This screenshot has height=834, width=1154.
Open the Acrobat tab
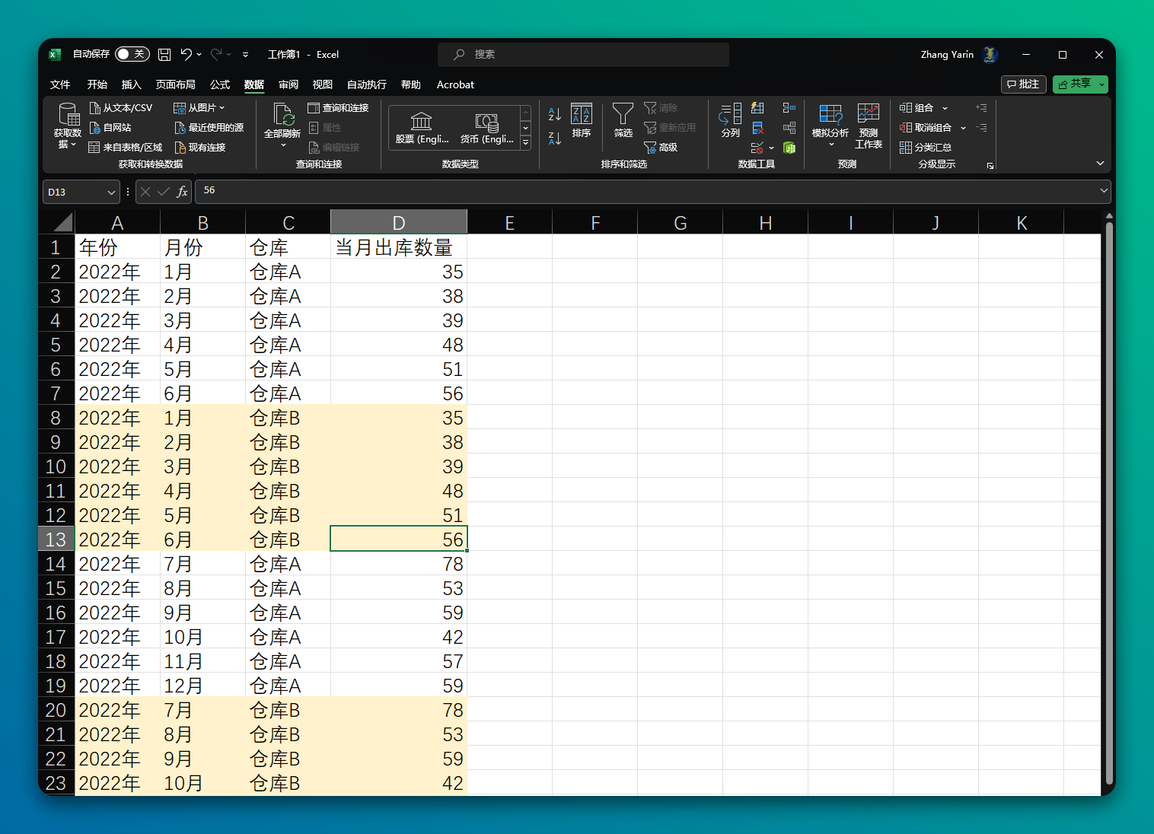(x=455, y=84)
